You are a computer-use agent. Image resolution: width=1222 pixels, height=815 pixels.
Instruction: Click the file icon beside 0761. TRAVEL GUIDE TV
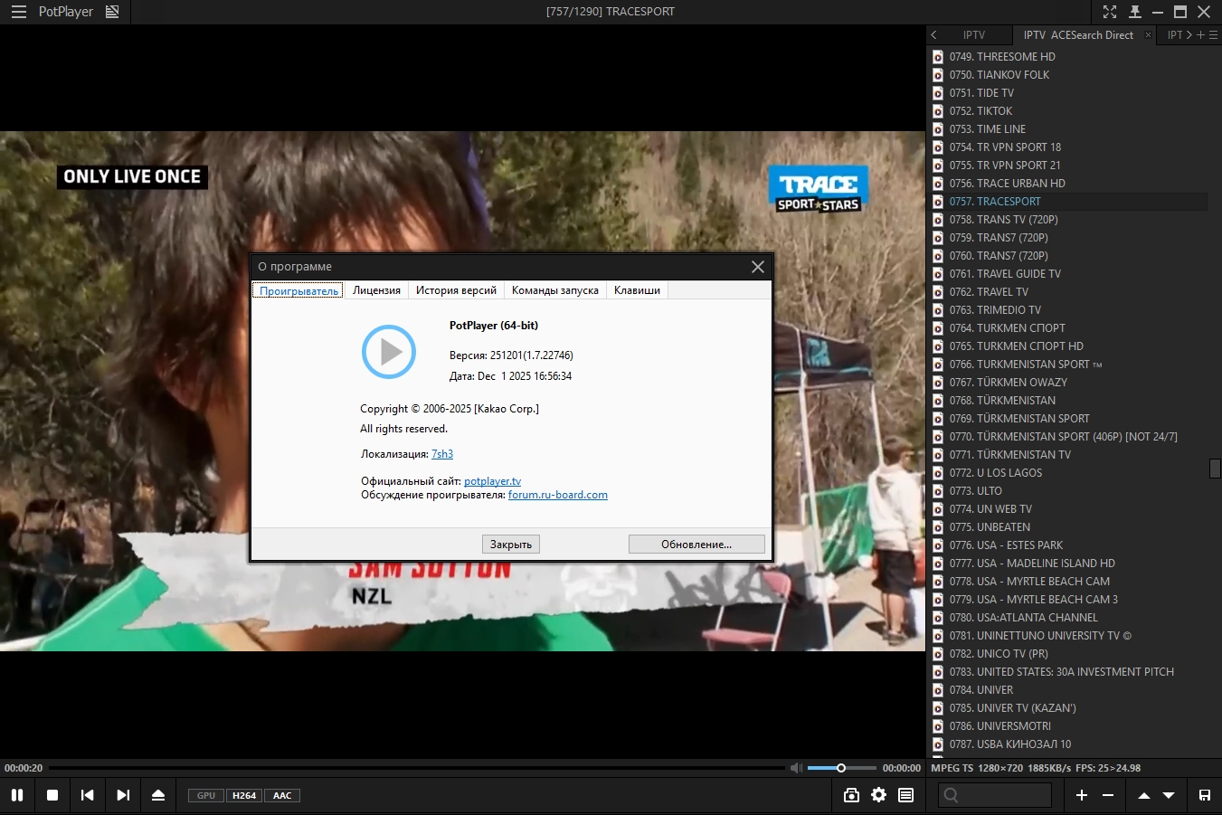[x=938, y=274]
